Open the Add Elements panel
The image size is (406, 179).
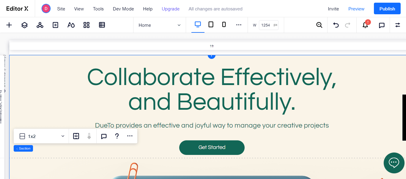pyautogui.click(x=9, y=25)
